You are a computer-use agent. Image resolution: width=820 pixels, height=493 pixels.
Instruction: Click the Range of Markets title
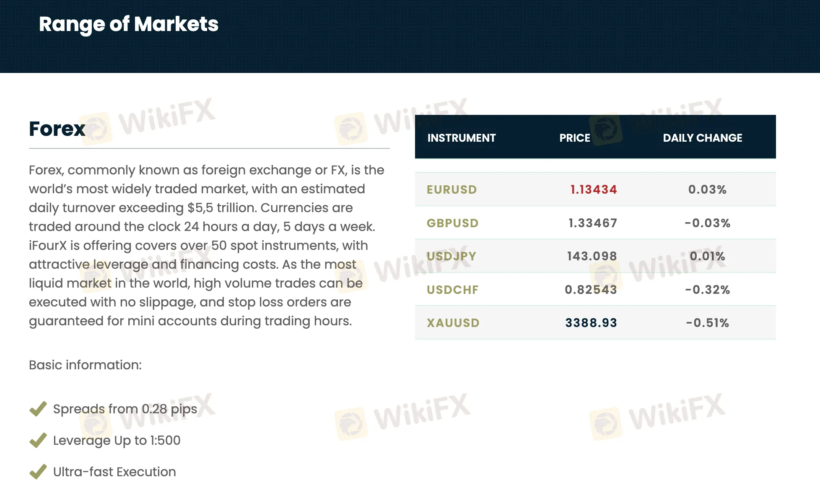click(x=129, y=24)
